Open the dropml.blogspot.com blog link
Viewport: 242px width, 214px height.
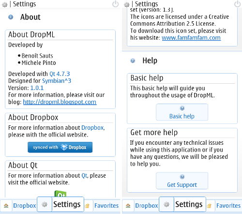[x=60, y=102]
